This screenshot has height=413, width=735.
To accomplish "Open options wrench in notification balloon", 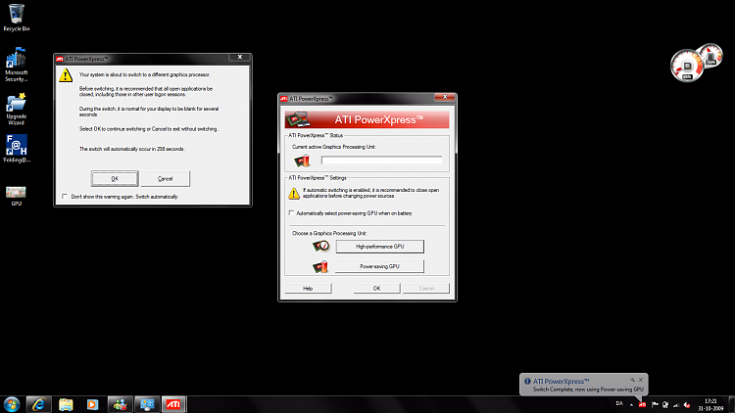I will (632, 380).
